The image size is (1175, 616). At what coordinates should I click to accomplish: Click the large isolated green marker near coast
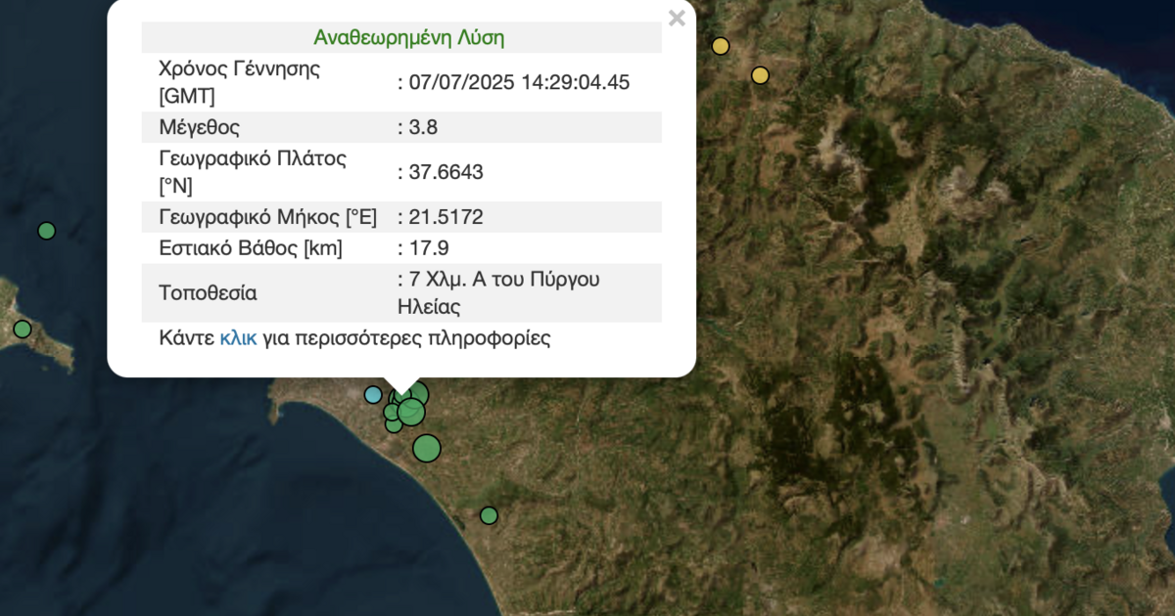coord(427,448)
